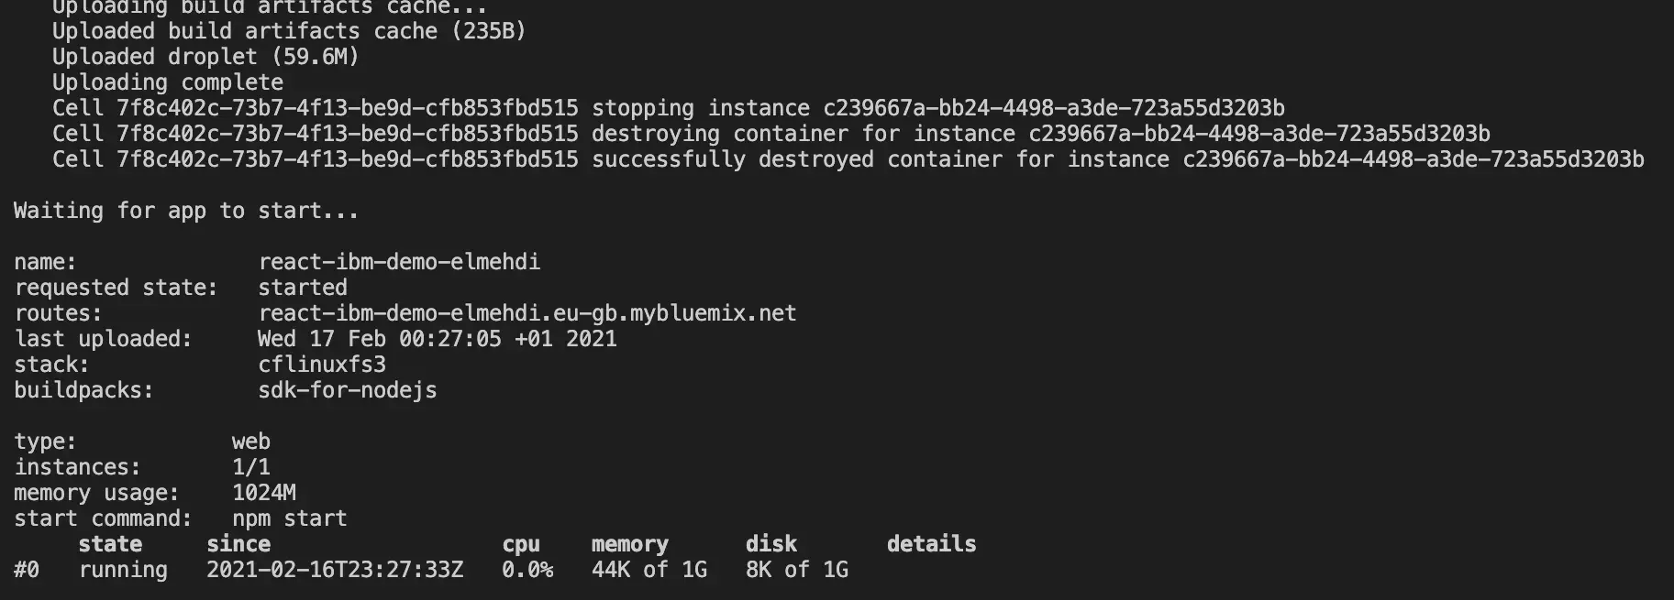The width and height of the screenshot is (1674, 600).
Task: Click the memory usage value 1024M
Action: (x=264, y=493)
